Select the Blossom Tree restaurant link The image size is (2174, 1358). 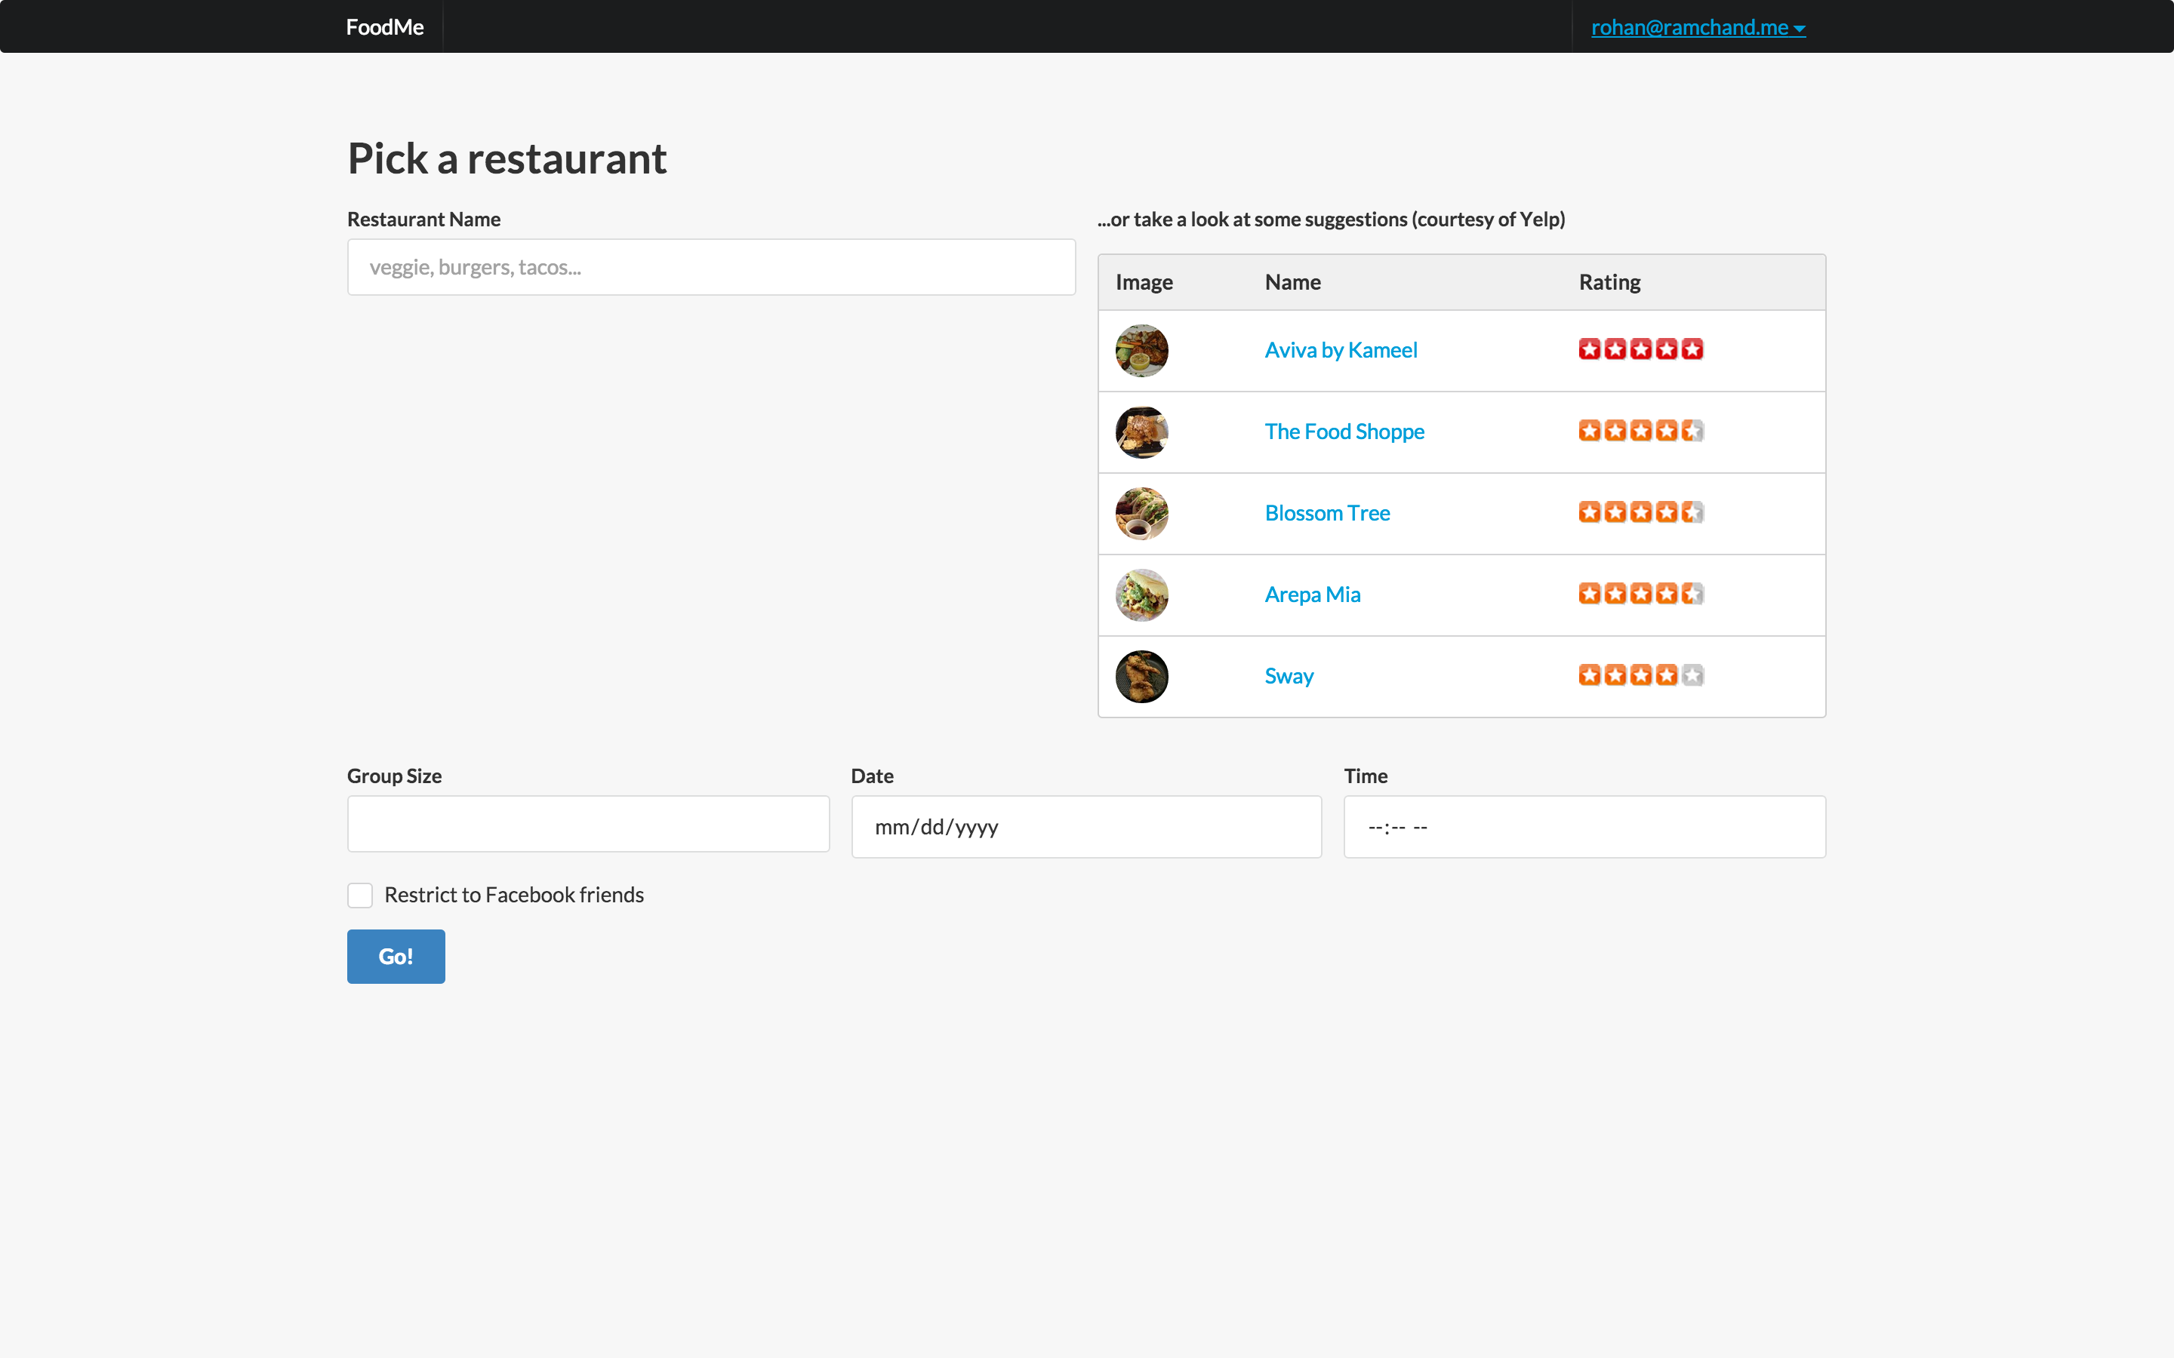click(1327, 514)
